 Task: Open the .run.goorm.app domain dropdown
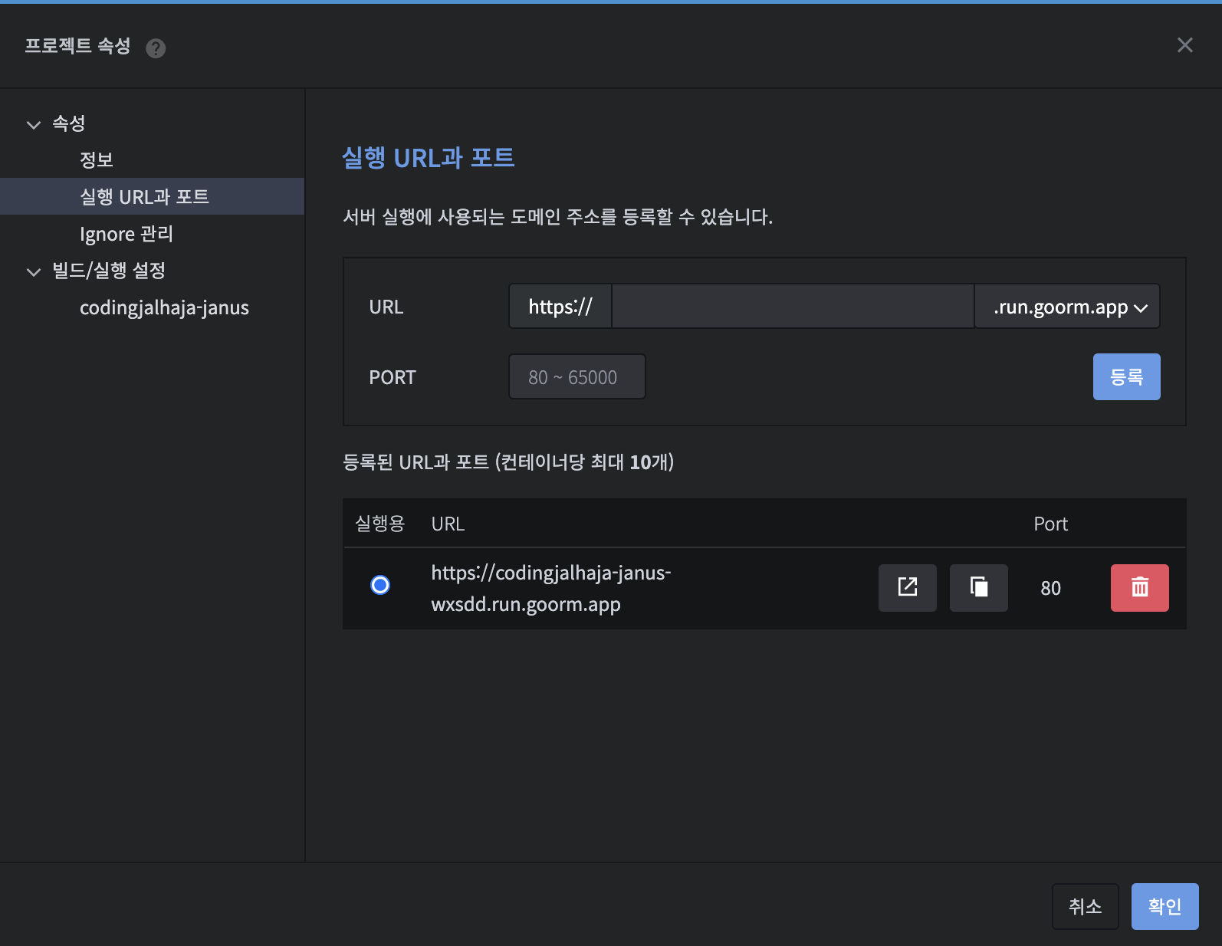click(x=1067, y=307)
